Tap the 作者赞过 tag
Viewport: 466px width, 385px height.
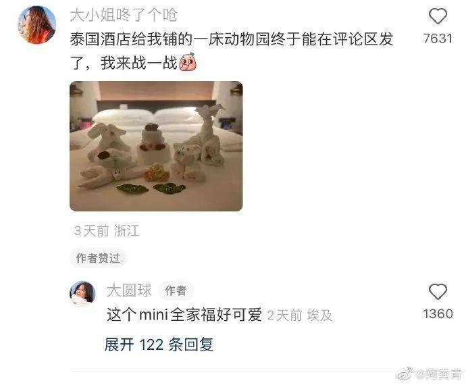click(x=98, y=258)
